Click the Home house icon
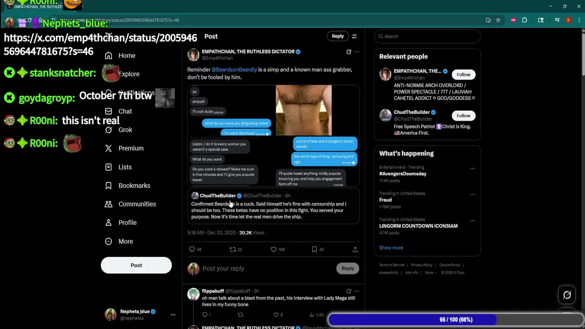The width and height of the screenshot is (585, 329). pyautogui.click(x=108, y=55)
